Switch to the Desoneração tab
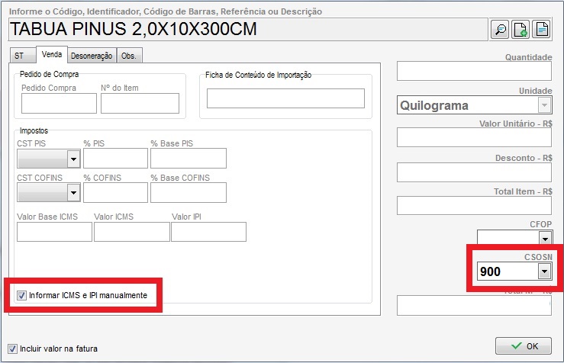This screenshot has width=564, height=363. 92,56
